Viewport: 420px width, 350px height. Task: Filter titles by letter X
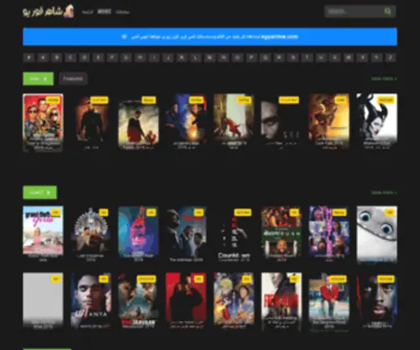click(363, 58)
